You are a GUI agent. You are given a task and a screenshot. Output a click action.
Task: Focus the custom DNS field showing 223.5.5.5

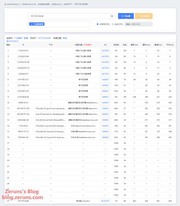(x=138, y=24)
